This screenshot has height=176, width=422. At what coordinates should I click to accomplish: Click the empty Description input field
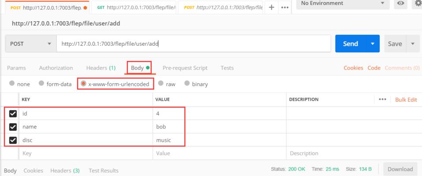click(x=354, y=153)
